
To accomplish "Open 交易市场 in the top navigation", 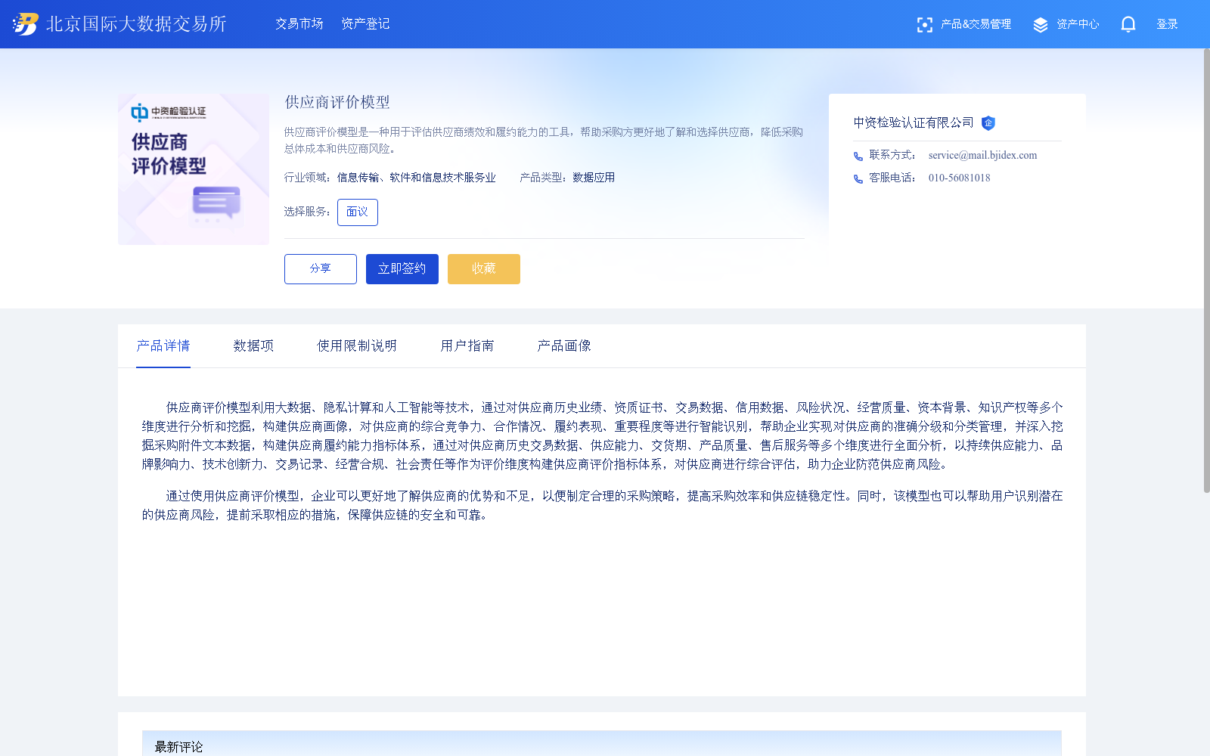I will (299, 24).
